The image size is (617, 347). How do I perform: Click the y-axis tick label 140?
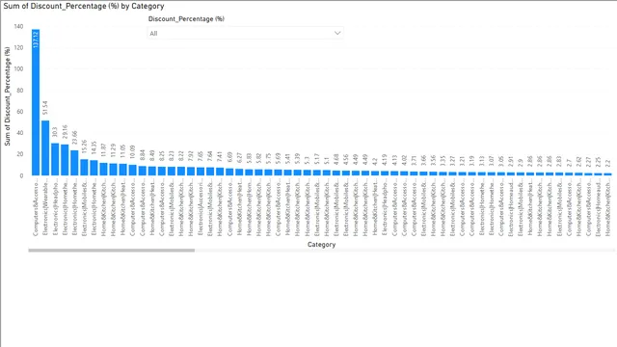(18, 26)
